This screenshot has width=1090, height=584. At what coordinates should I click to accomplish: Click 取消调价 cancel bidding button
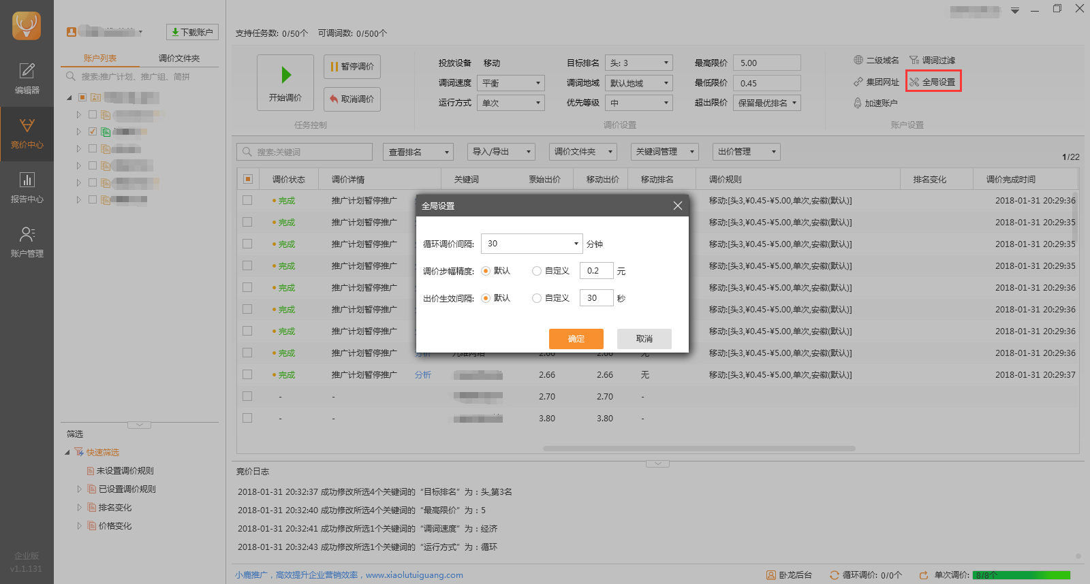(352, 99)
